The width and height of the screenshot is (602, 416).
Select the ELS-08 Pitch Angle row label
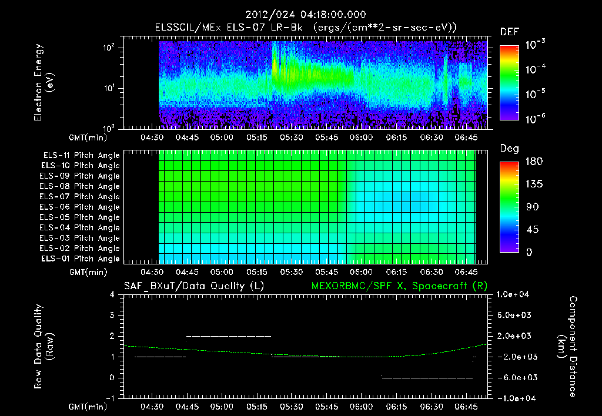[x=80, y=186]
